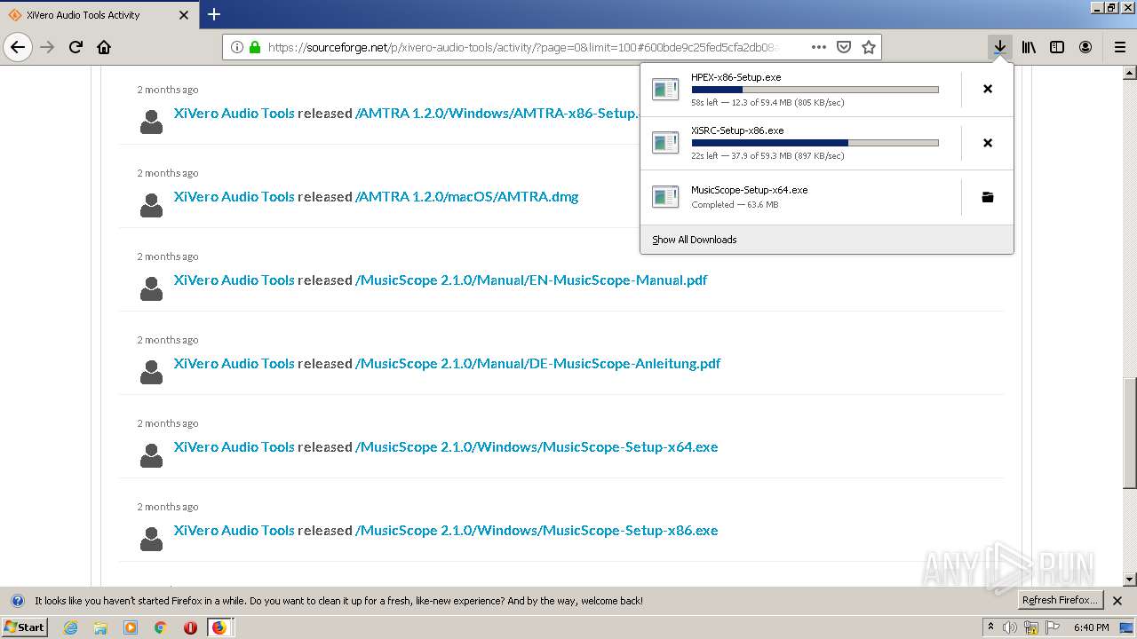Show site information icon in address bar

click(x=237, y=47)
